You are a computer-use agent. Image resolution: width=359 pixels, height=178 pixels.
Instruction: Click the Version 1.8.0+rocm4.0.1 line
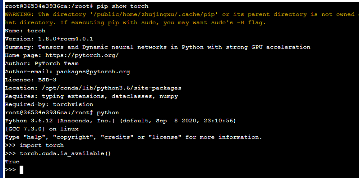(49, 39)
